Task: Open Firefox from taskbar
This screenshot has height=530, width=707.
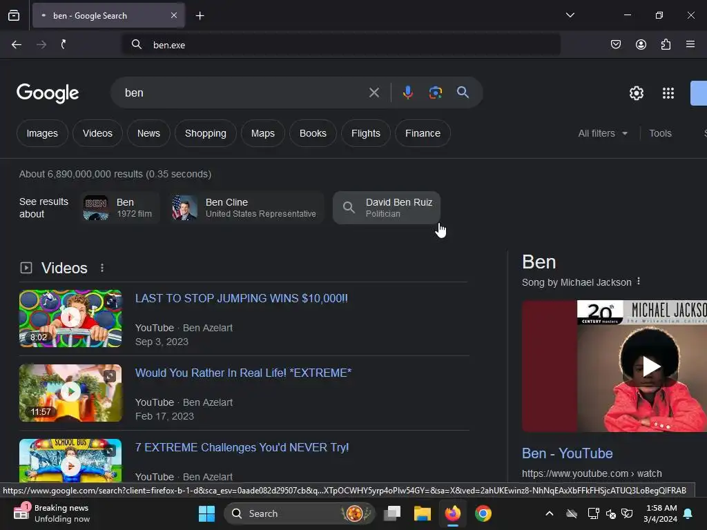Action: (453, 513)
